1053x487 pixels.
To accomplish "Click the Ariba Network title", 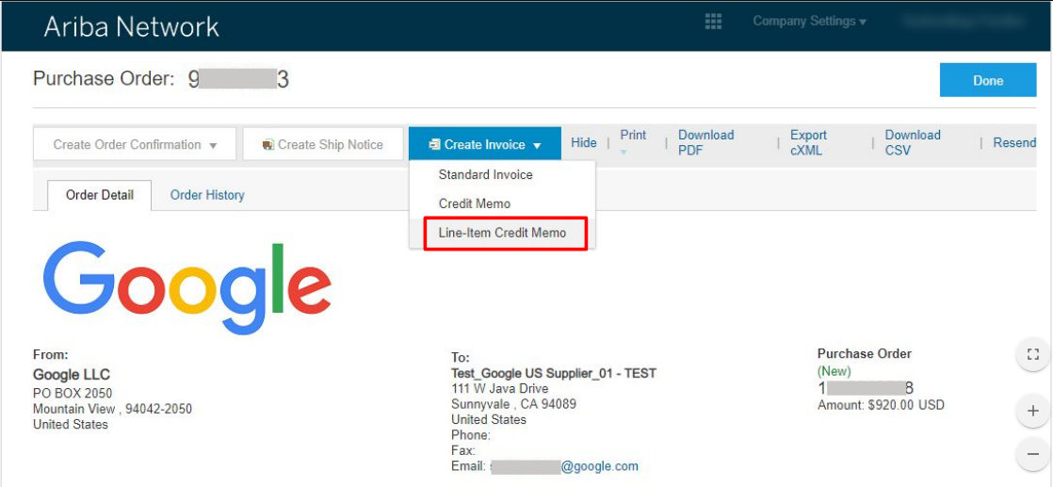I will [132, 27].
